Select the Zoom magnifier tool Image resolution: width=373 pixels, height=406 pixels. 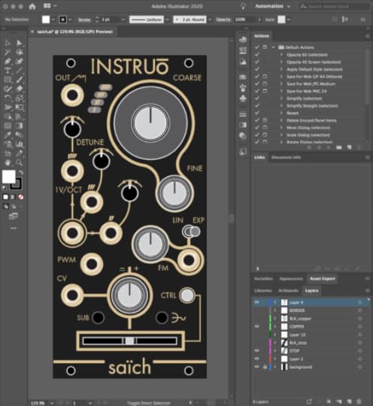(x=20, y=162)
